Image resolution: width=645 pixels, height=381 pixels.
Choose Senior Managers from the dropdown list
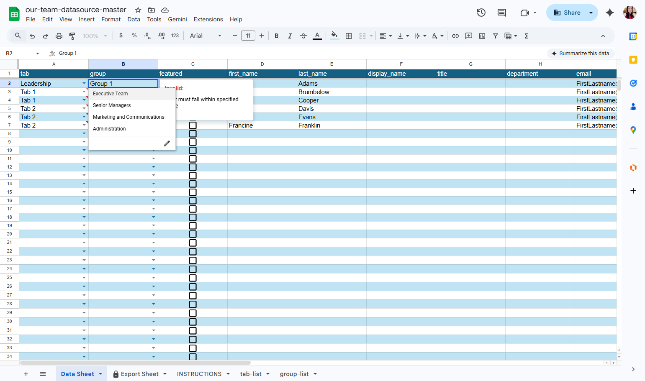coord(112,105)
